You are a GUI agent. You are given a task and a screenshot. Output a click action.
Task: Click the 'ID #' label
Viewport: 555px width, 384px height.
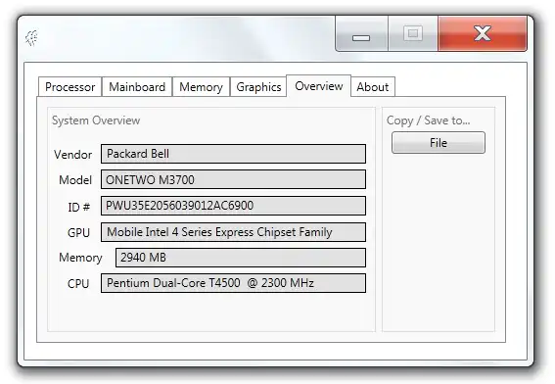click(x=78, y=207)
